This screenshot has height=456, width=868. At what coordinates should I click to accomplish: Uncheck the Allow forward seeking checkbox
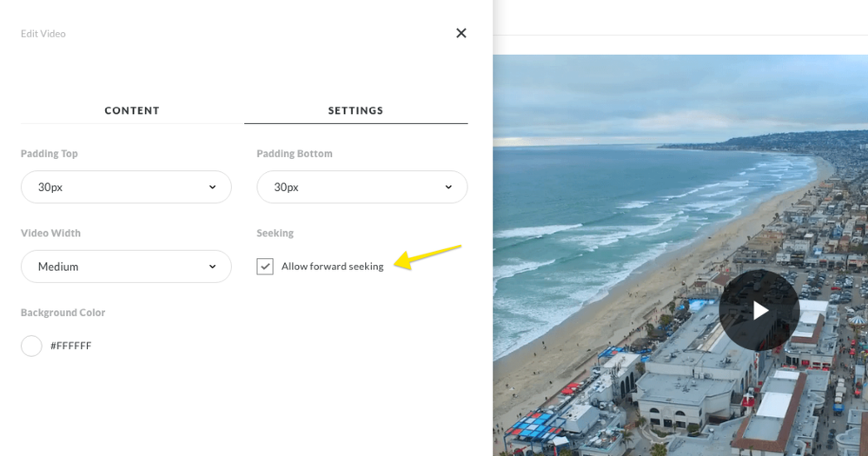click(265, 267)
